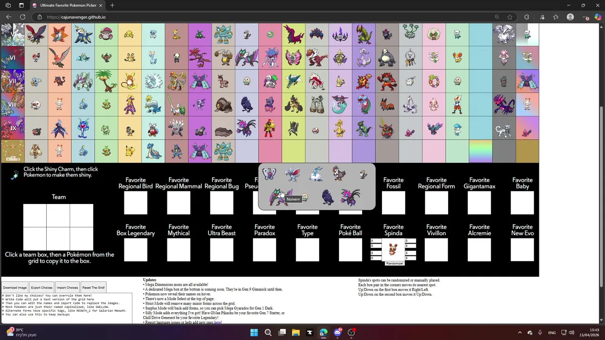Image resolution: width=605 pixels, height=340 pixels.
Task: Click the Favorite New Evo box
Action: (x=522, y=250)
